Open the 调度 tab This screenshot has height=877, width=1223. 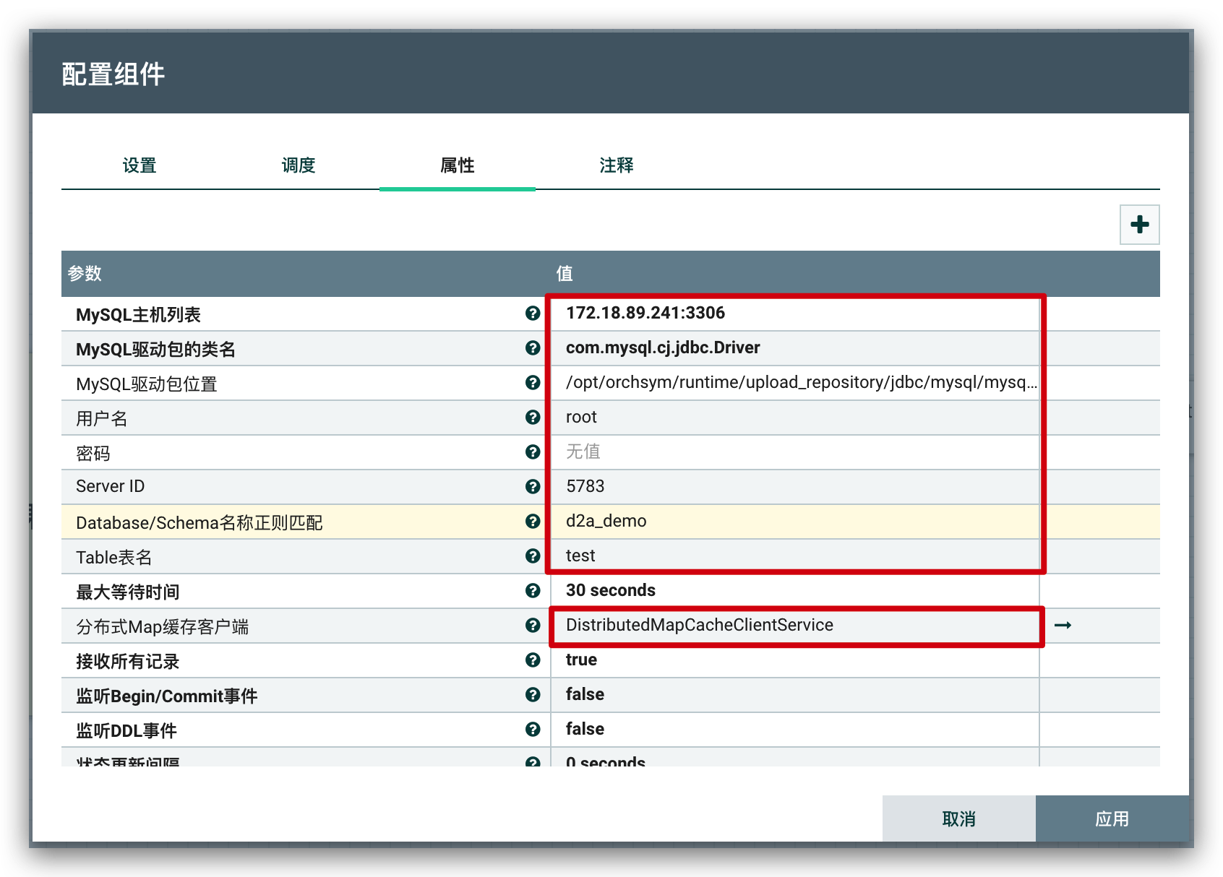299,165
